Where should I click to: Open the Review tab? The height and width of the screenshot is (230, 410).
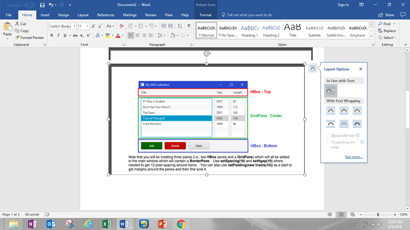(x=151, y=15)
